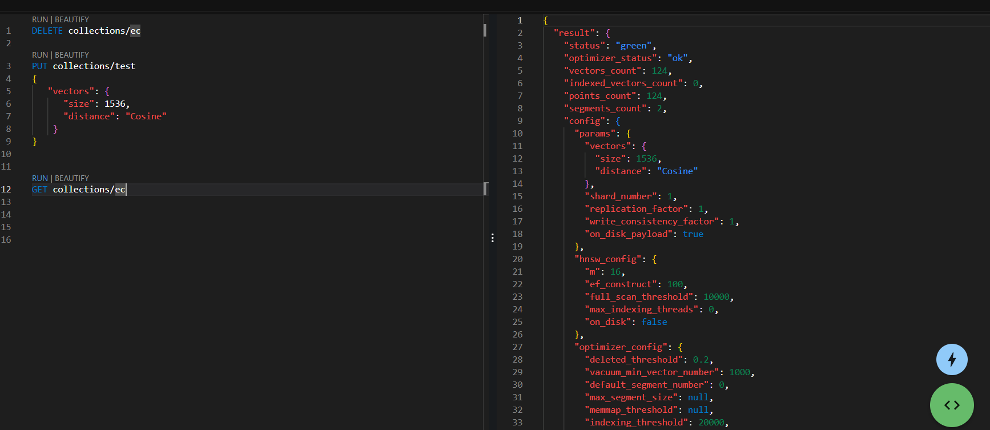
Task: Click the green code brackets floating button
Action: pyautogui.click(x=951, y=405)
